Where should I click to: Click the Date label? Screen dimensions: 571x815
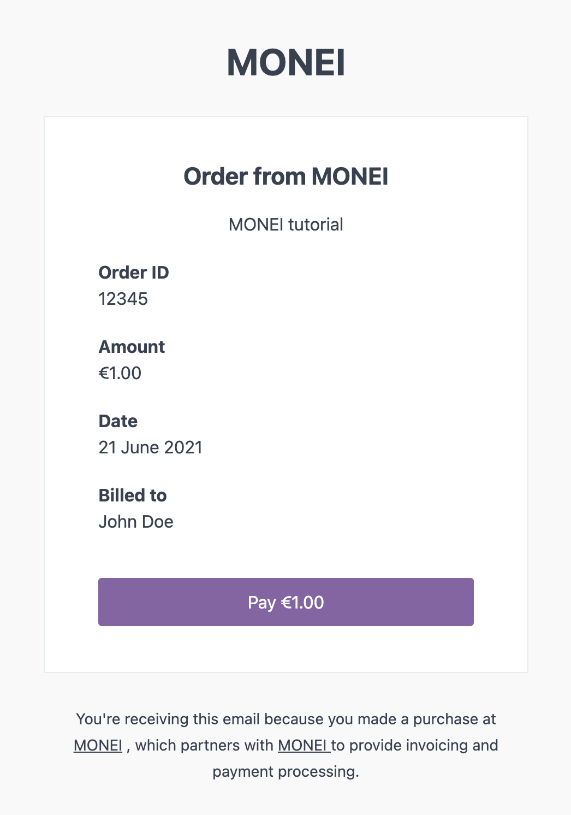[x=118, y=421]
